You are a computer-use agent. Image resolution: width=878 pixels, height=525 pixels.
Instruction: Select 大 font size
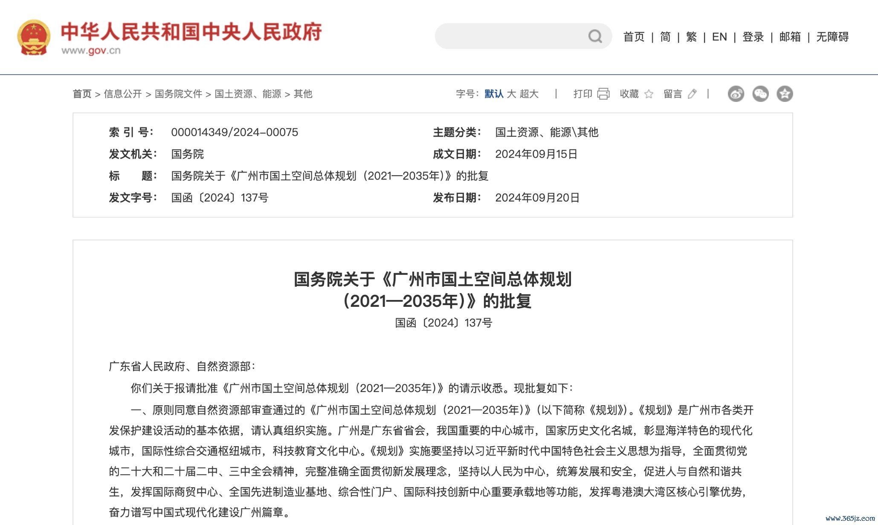point(512,94)
